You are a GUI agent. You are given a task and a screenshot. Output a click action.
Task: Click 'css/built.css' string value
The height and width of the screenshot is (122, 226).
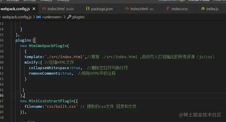coord(61,106)
